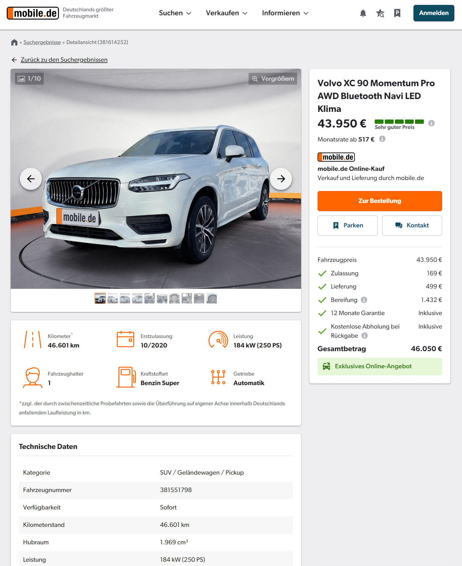The width and height of the screenshot is (462, 566).
Task: Click the main Volvo XC 90 photo
Action: click(156, 179)
